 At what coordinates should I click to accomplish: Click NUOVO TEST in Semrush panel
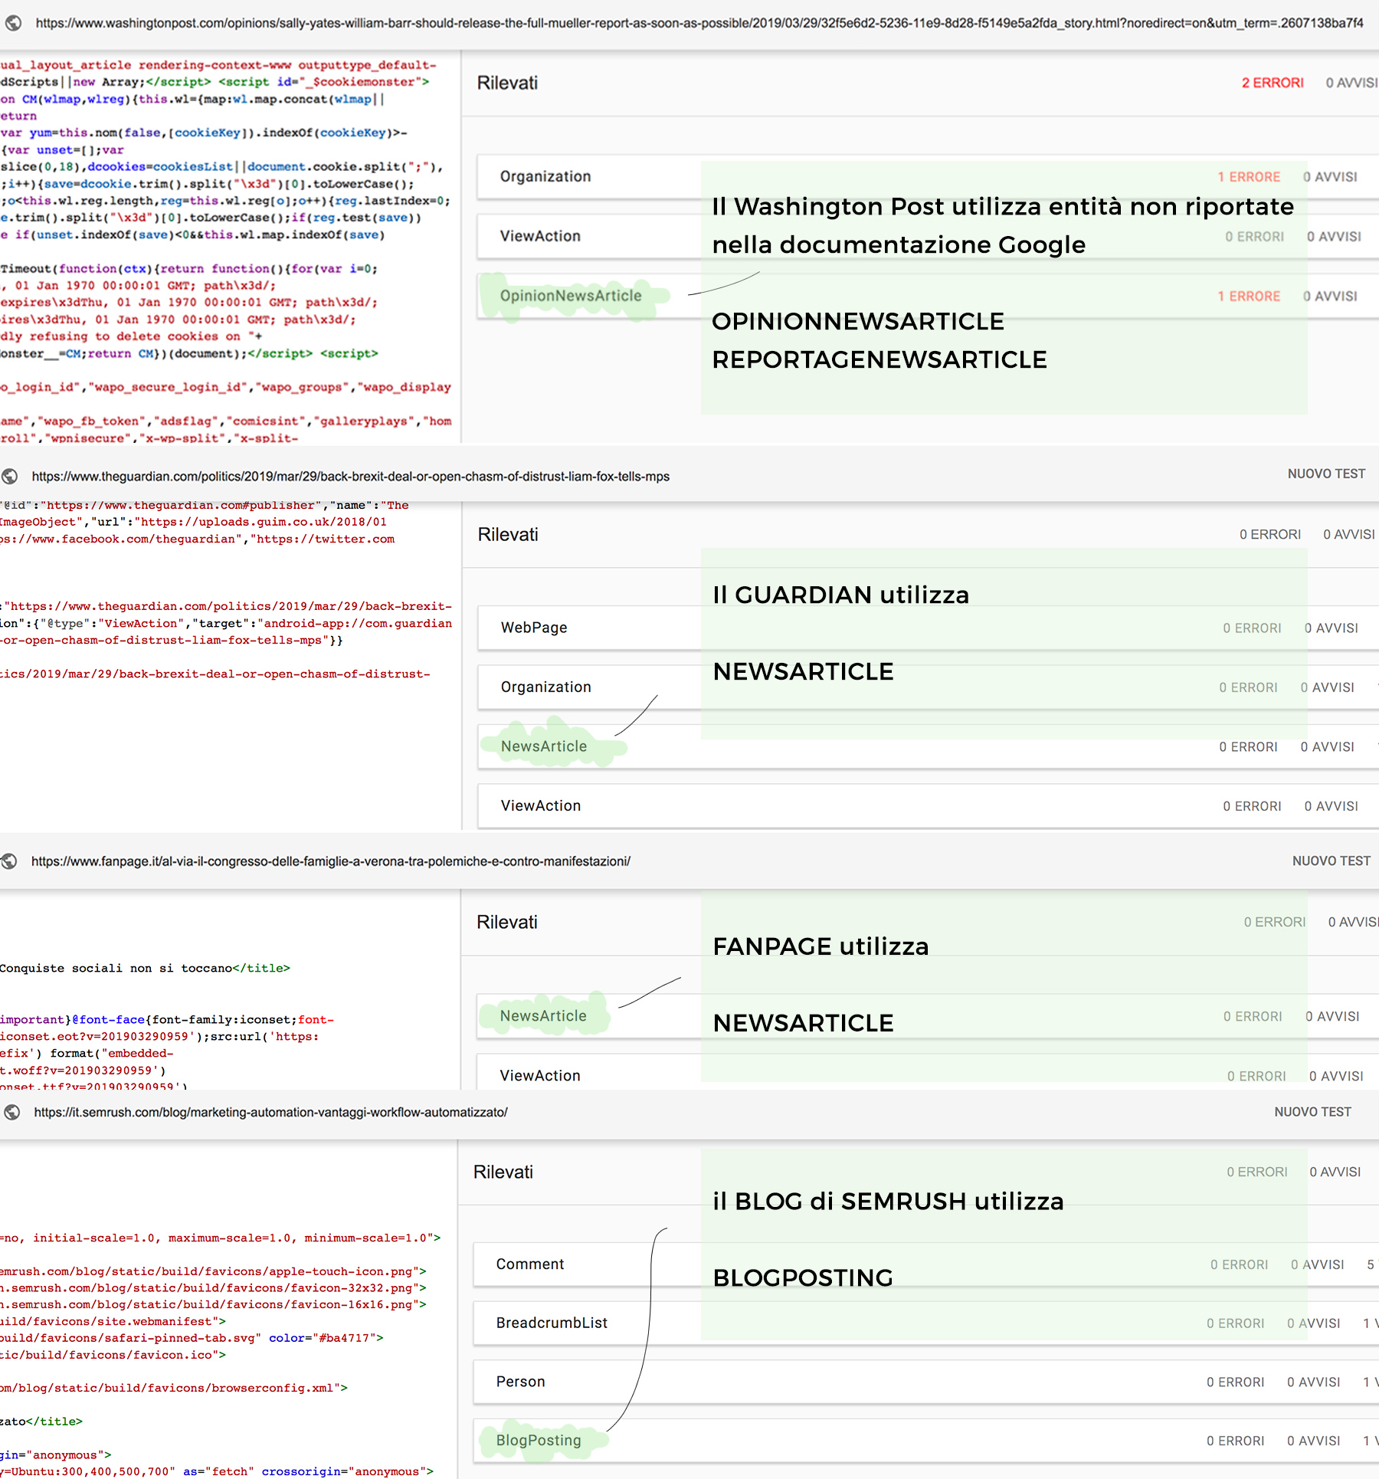pos(1312,1111)
